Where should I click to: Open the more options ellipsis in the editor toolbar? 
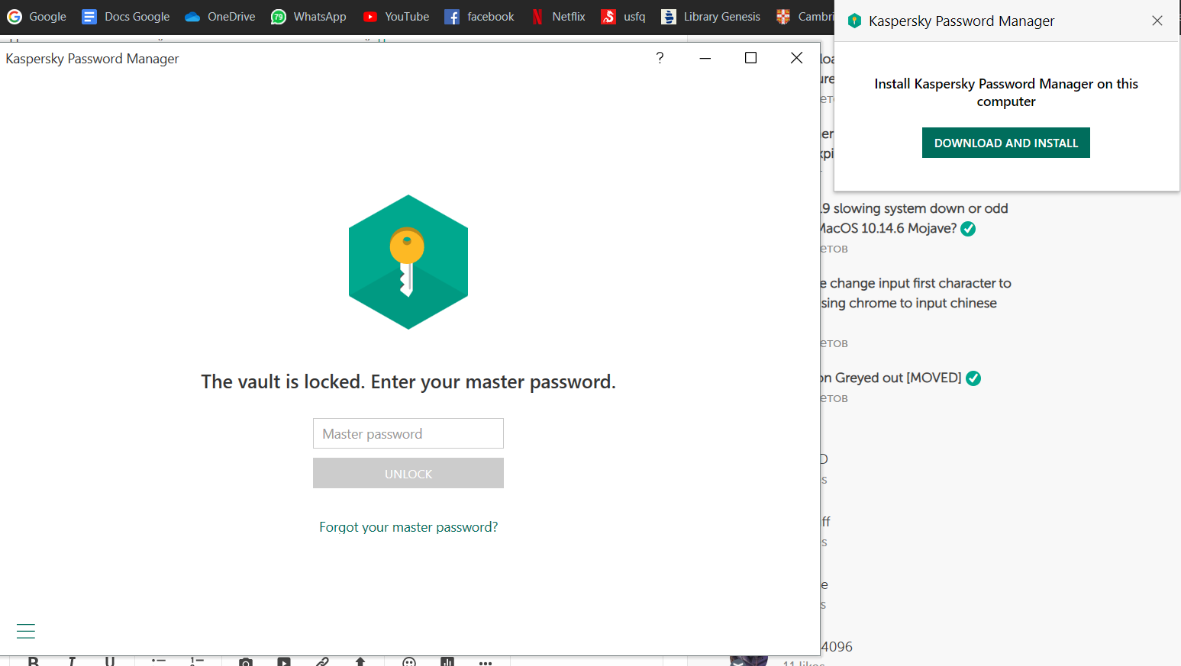486,662
